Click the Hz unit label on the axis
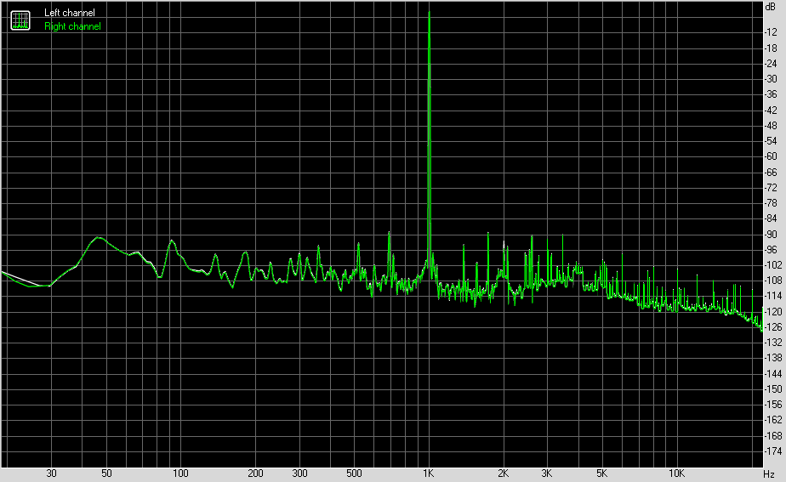 pyautogui.click(x=769, y=473)
